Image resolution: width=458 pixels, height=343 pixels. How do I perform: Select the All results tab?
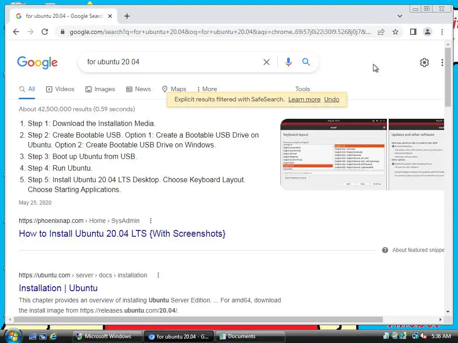27,89
